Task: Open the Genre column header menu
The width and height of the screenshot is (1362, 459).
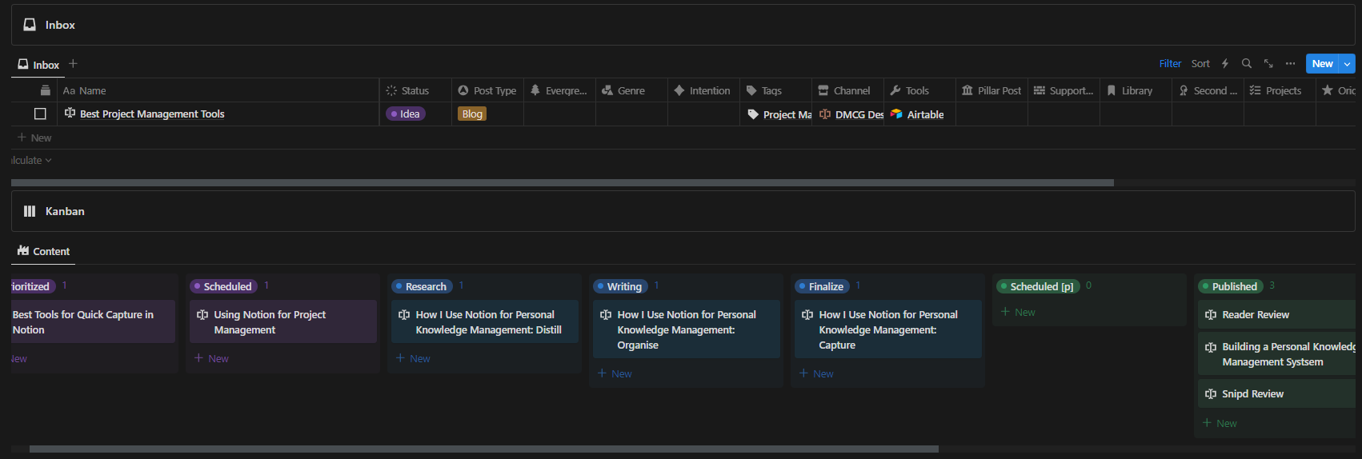Action: [x=631, y=90]
